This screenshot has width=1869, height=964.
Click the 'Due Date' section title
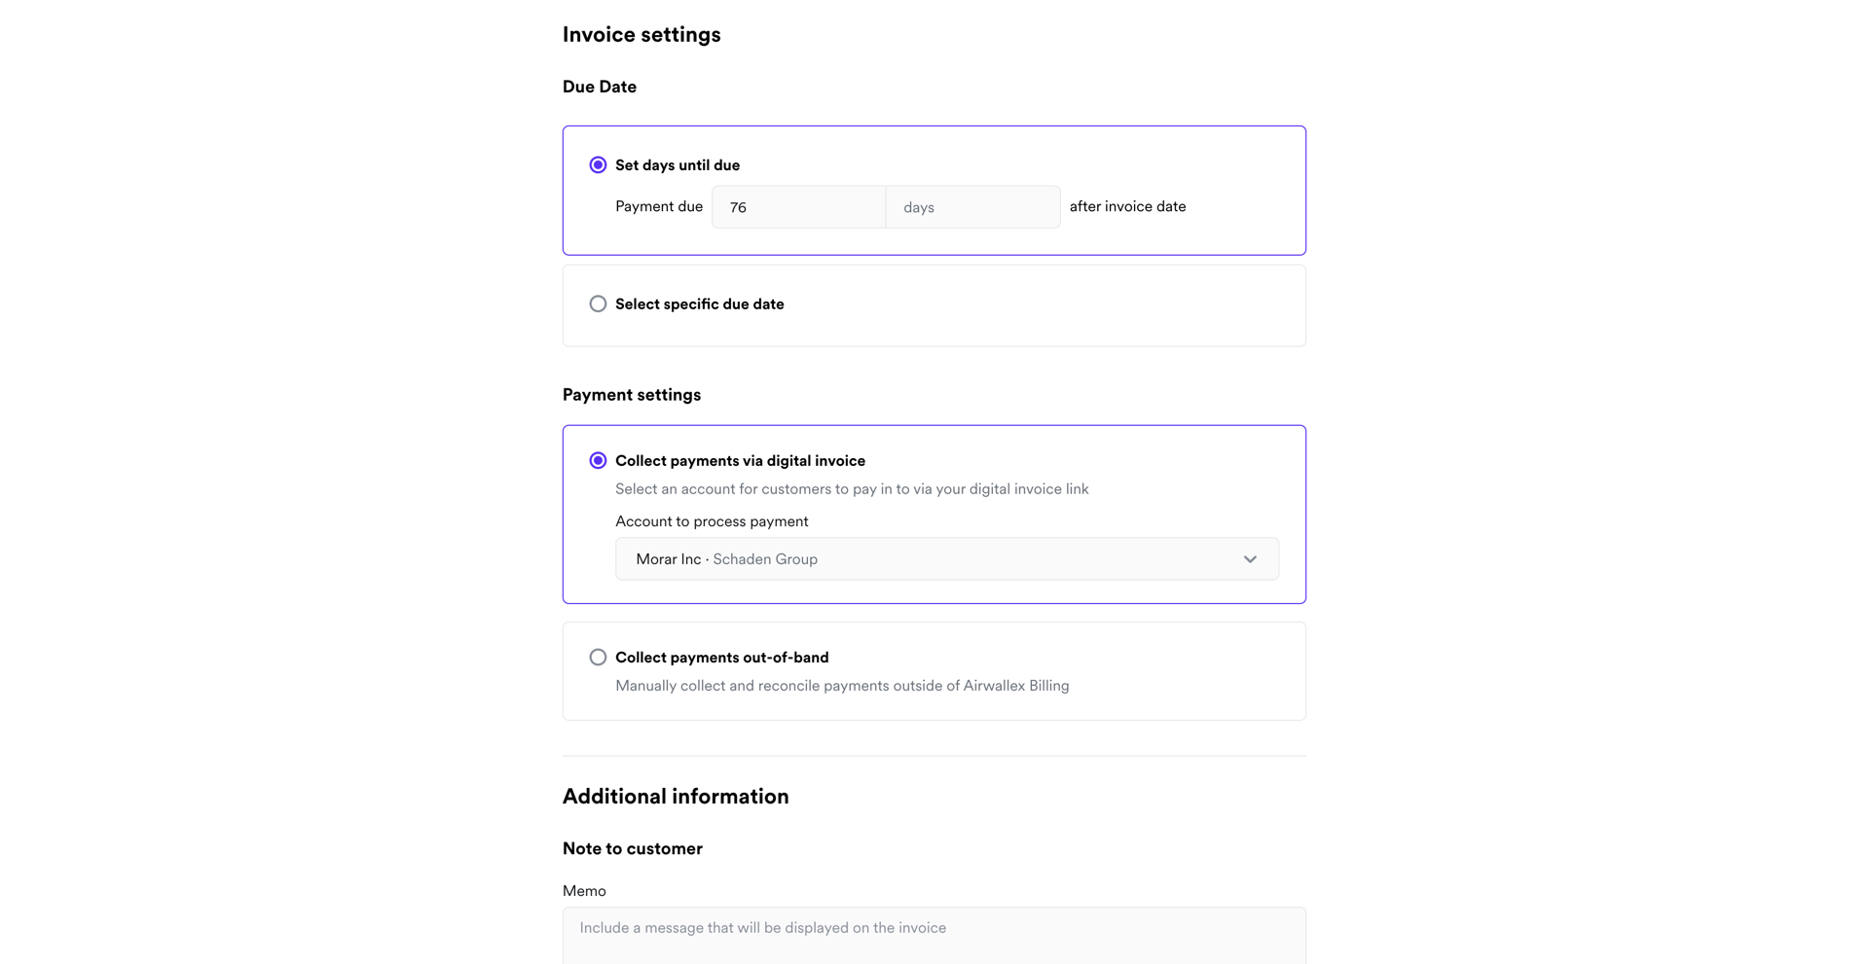click(x=599, y=87)
